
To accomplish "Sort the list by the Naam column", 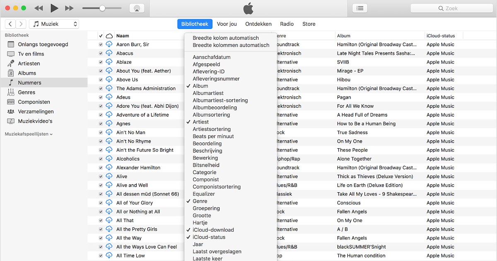I will coord(123,36).
